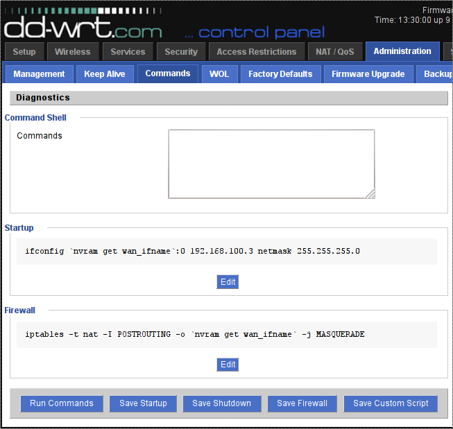Switch to the Wireless tab

pyautogui.click(x=73, y=52)
